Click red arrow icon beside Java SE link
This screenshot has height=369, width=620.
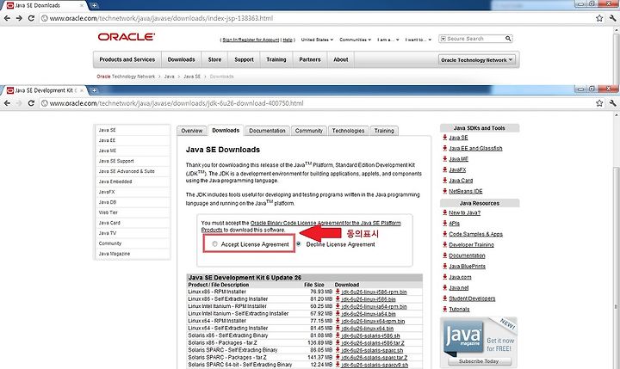pyautogui.click(x=445, y=137)
